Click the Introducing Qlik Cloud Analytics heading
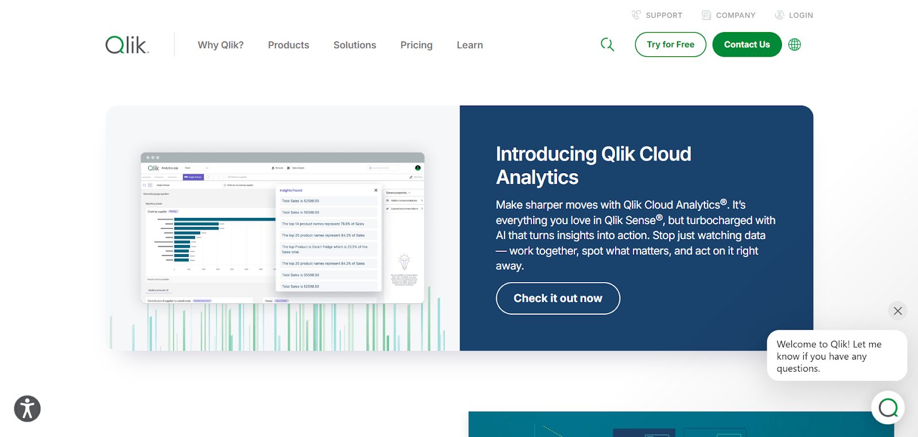 click(593, 165)
